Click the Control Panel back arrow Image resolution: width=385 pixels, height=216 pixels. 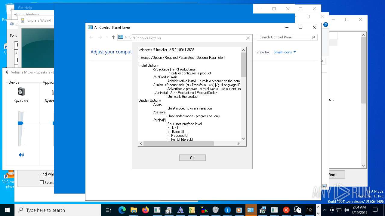pos(91,37)
